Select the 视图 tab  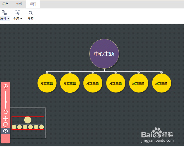33,4
